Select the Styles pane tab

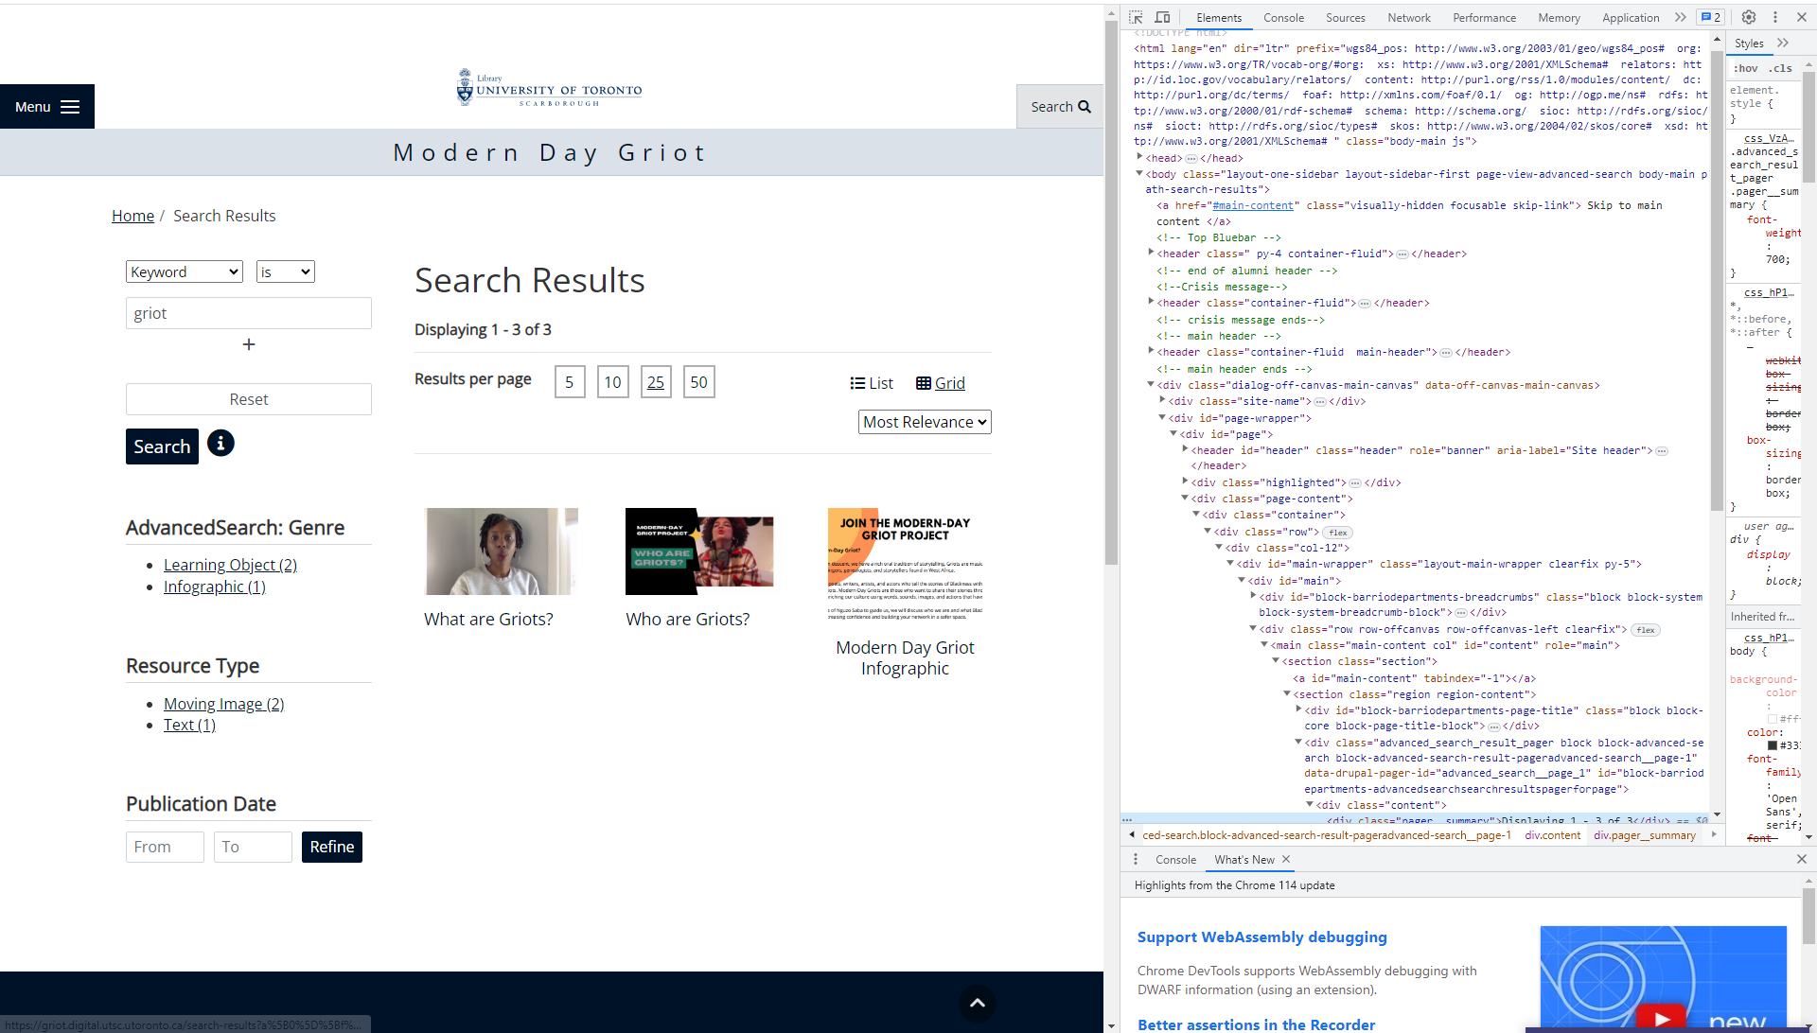(x=1749, y=43)
